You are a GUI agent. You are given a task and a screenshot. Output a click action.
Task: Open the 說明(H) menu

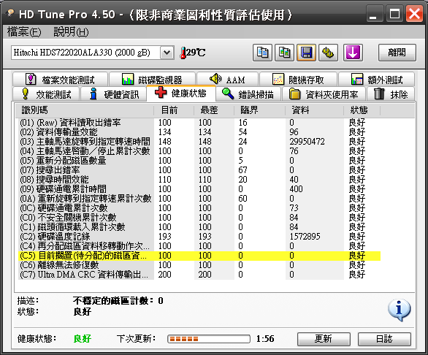click(x=71, y=32)
